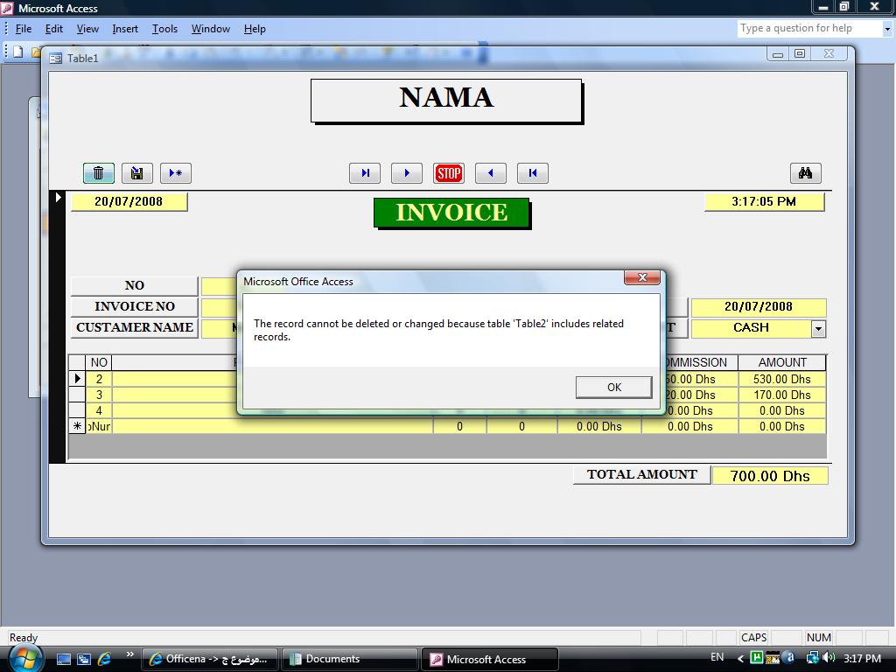Open the Insert menu
Image resolution: width=896 pixels, height=672 pixels.
(x=125, y=29)
